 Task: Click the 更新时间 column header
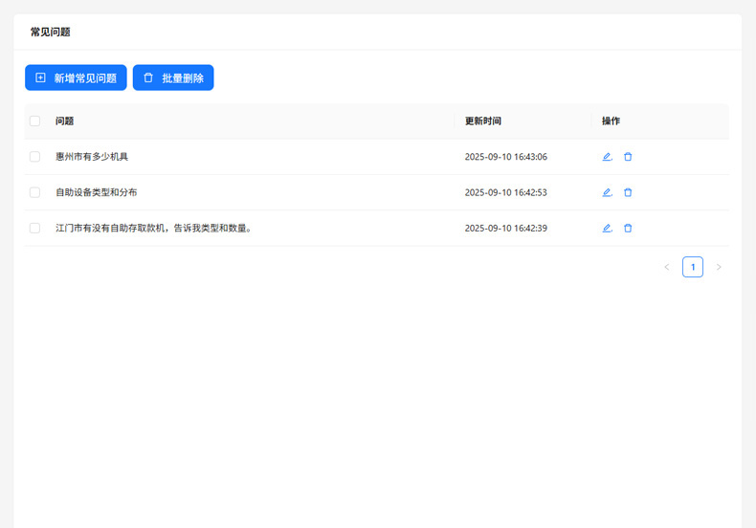tap(483, 121)
